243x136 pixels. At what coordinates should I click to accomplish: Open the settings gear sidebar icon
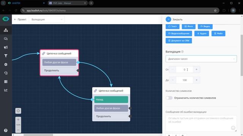point(6,65)
